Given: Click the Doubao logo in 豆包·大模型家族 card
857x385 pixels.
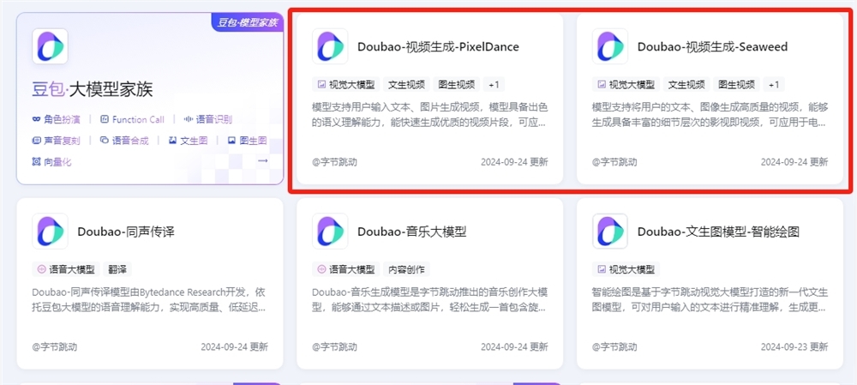Looking at the screenshot, I should coord(51,46).
